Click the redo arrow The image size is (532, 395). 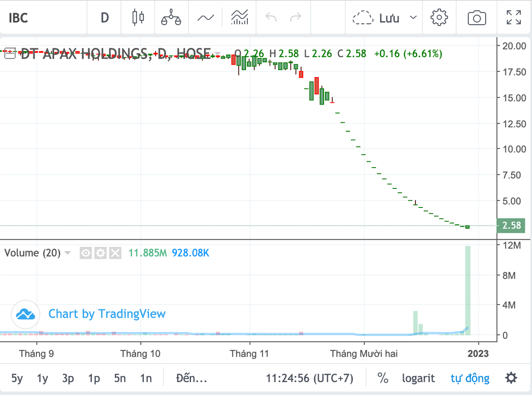[x=295, y=18]
